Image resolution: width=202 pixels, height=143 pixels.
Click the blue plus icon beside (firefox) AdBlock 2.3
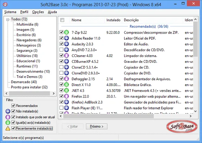tap(66, 102)
